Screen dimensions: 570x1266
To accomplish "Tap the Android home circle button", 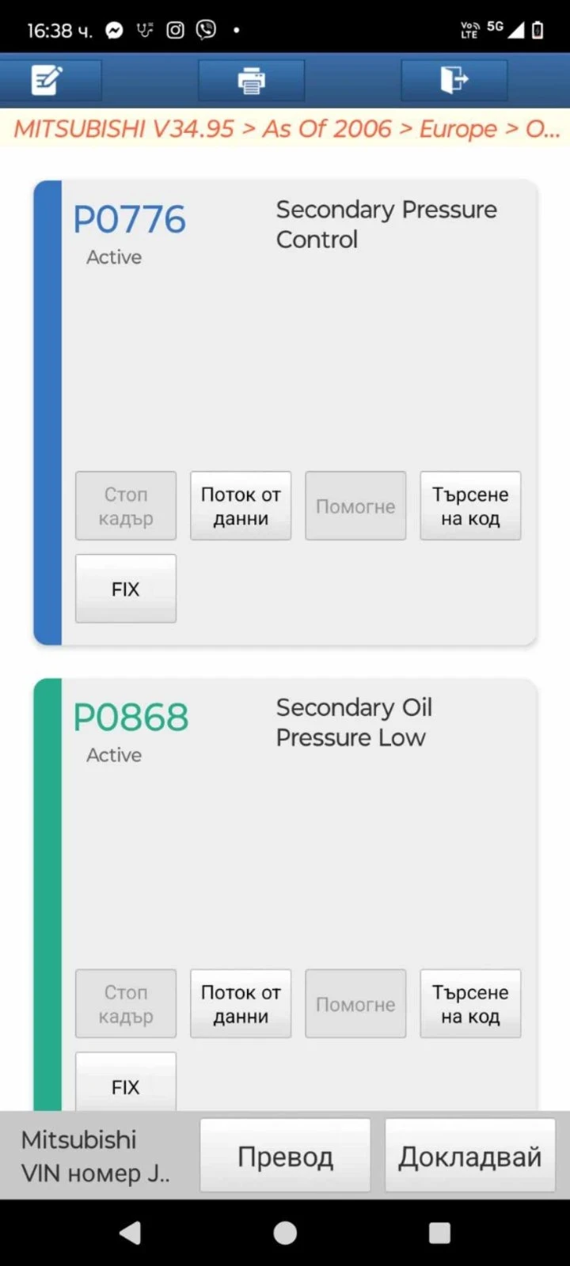I will click(x=285, y=1233).
